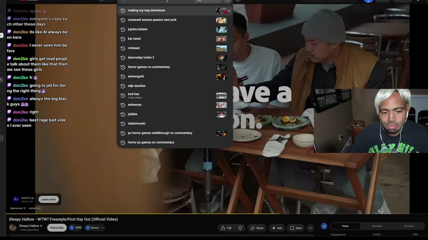Switch to the Overview tab

(377, 226)
